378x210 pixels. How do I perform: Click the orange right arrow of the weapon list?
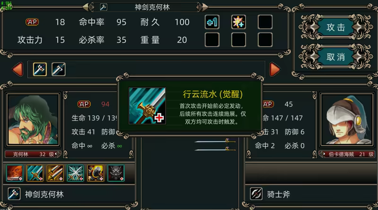coord(275,69)
